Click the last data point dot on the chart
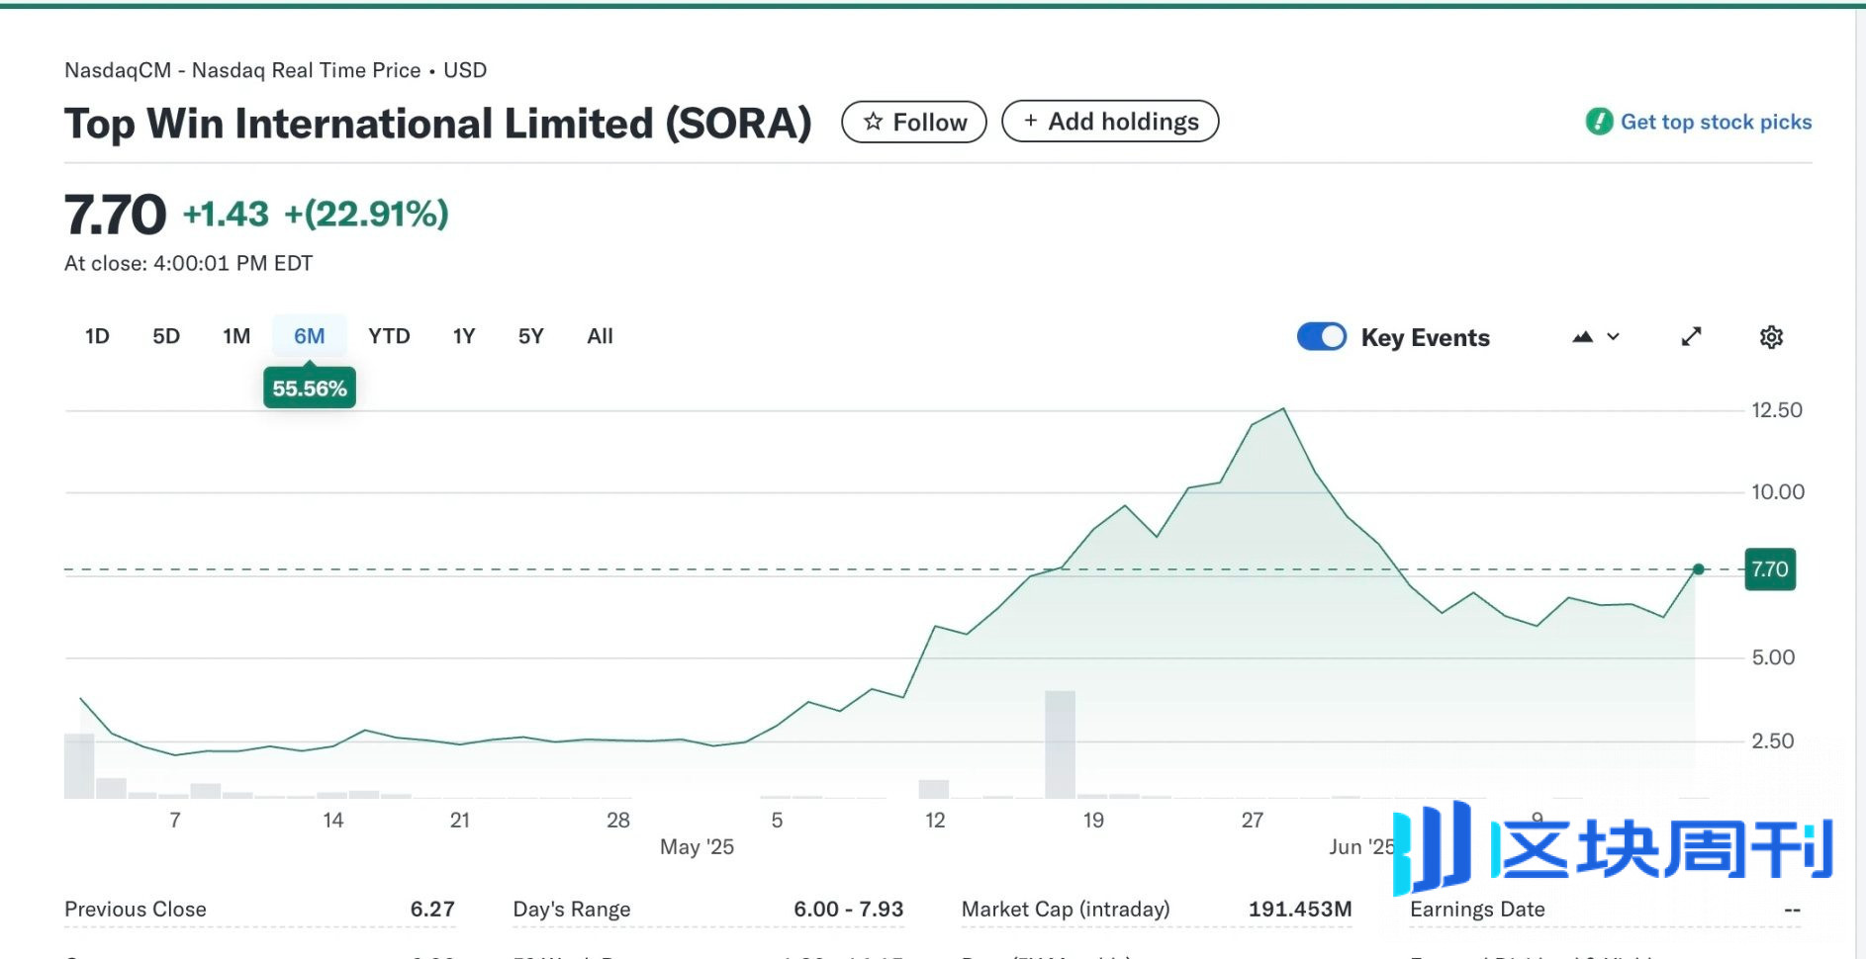This screenshot has height=959, width=1866. click(1699, 569)
